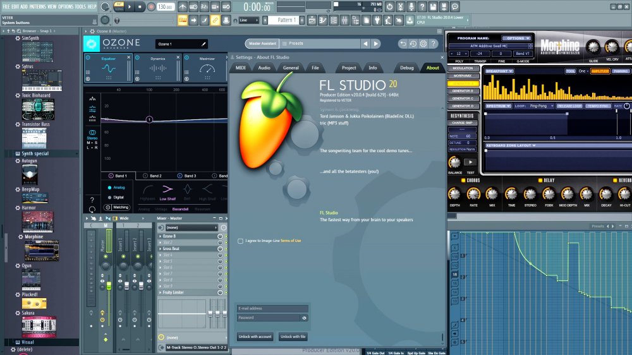Open the Playlist view icon in the toolbar

pyautogui.click(x=312, y=20)
